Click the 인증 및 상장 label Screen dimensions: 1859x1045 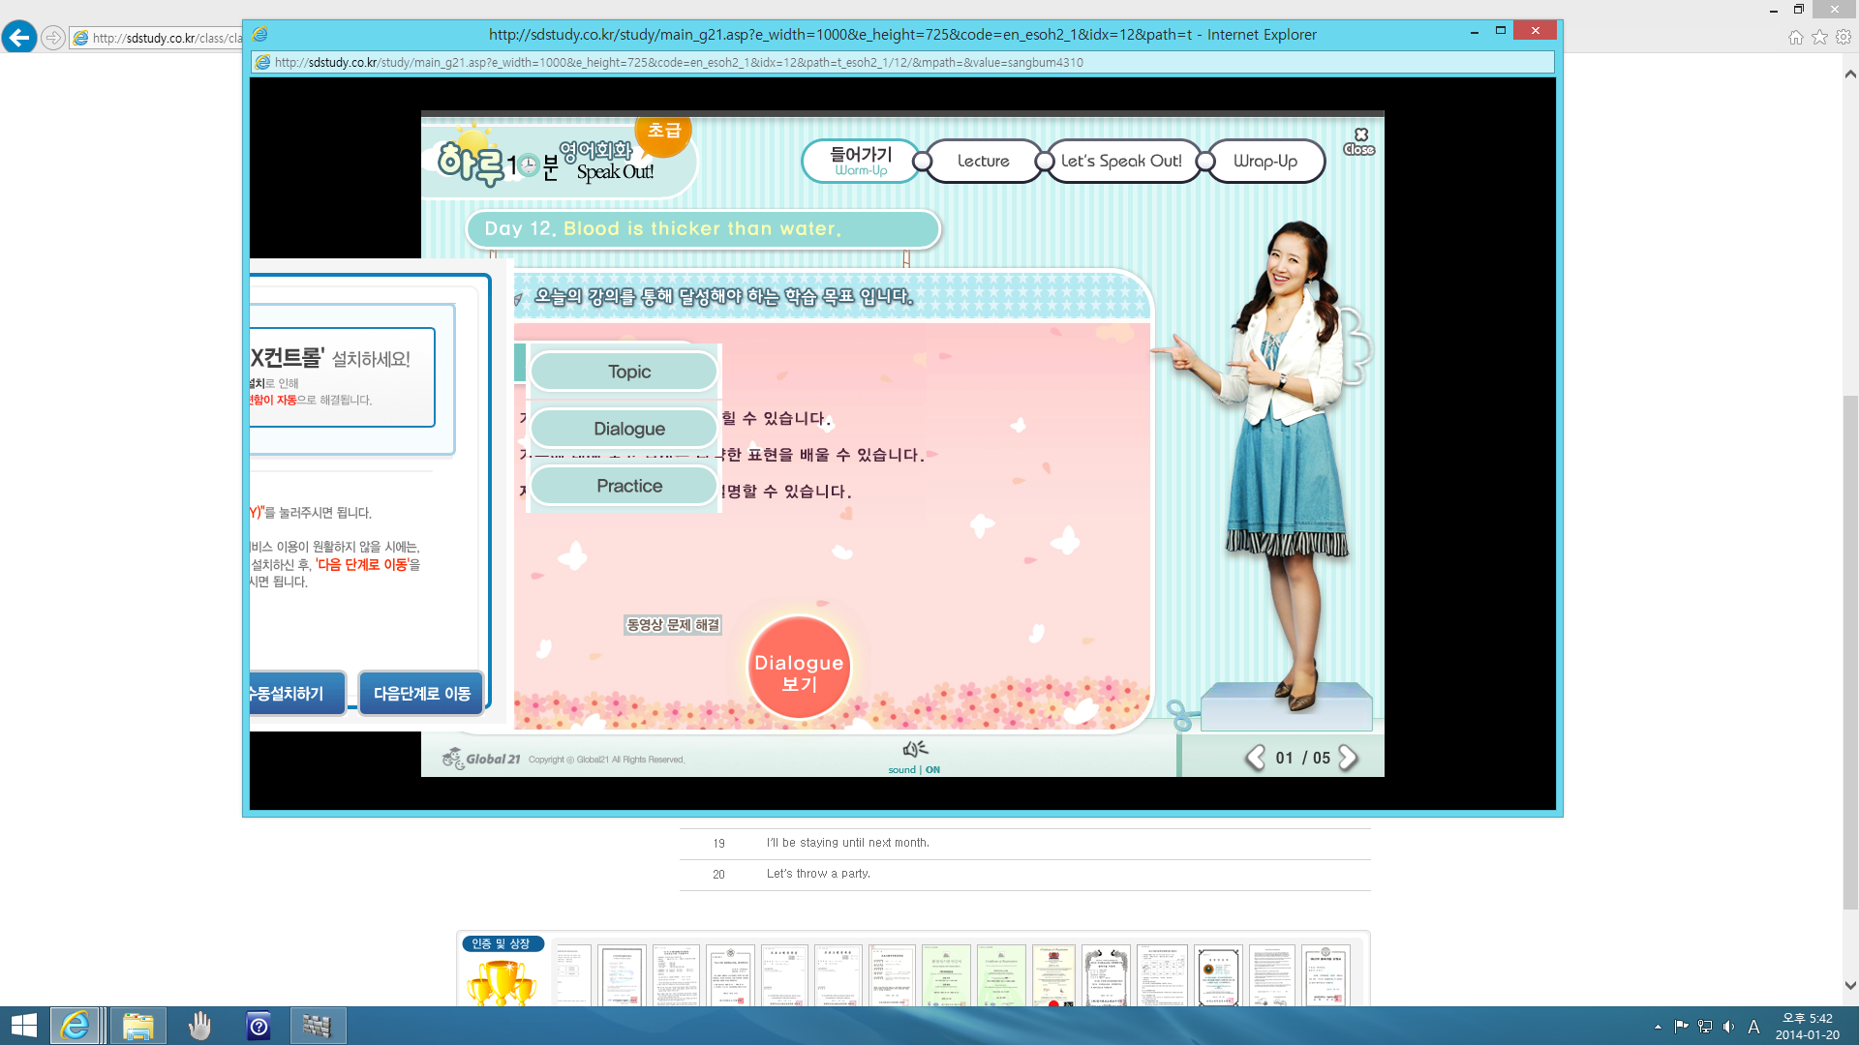502,943
